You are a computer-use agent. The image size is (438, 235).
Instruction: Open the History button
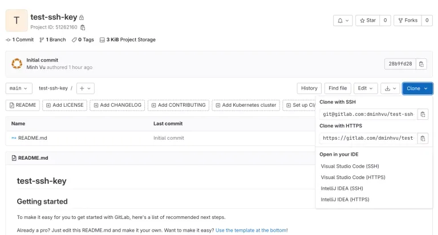309,88
